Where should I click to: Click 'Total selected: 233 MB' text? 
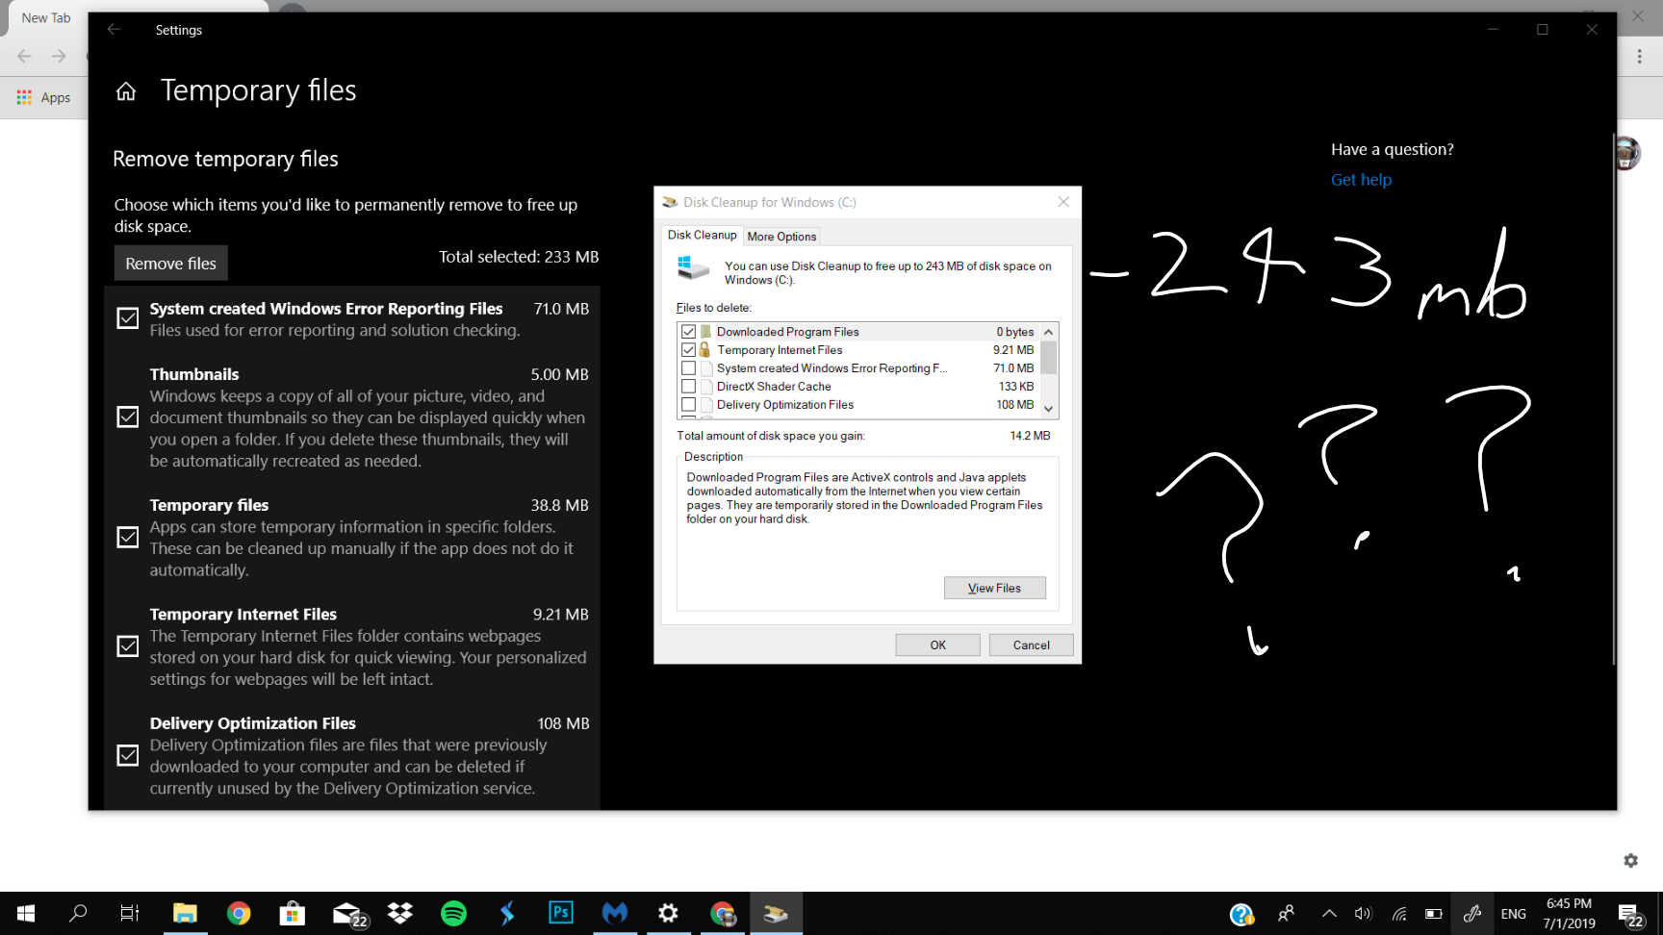tap(519, 257)
